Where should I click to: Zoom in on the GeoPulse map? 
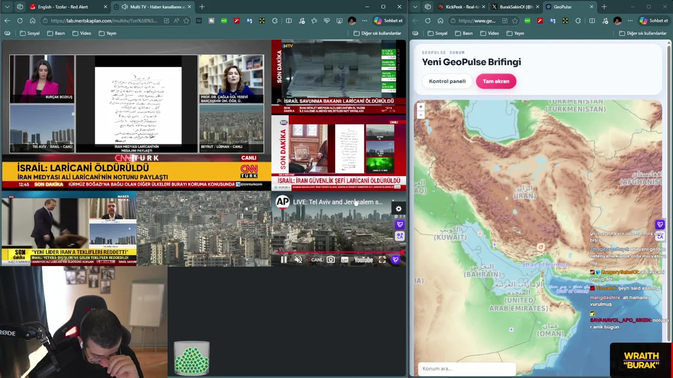tap(421, 107)
